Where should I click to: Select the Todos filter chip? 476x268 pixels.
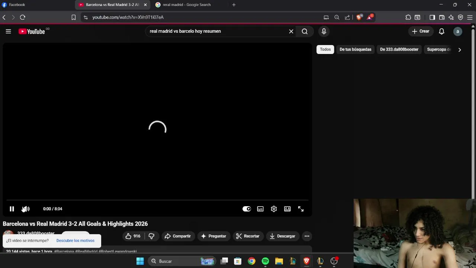click(x=325, y=50)
